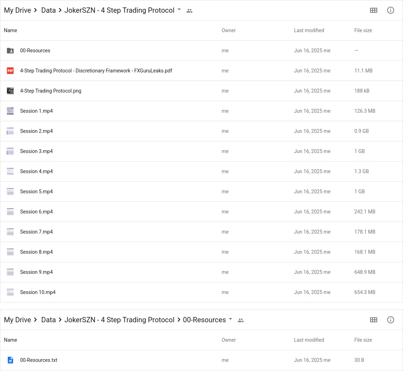Open 4-Step Trading Protocol - Discretionary Framework - FXGuruLeaks.pdf

point(96,71)
